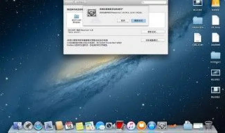Select the Windows startup disk folder icon
This screenshot has width=225, height=133.
point(76,17)
